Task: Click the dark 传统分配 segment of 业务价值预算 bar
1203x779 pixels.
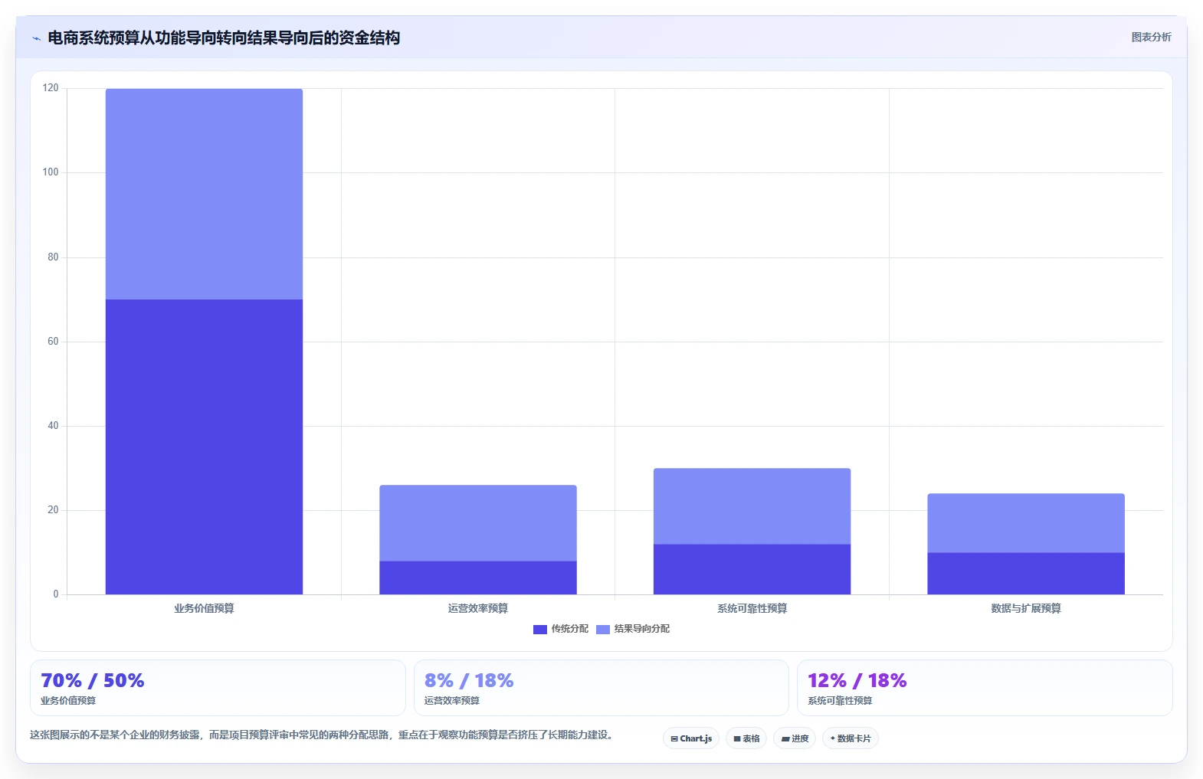Action: (x=204, y=447)
